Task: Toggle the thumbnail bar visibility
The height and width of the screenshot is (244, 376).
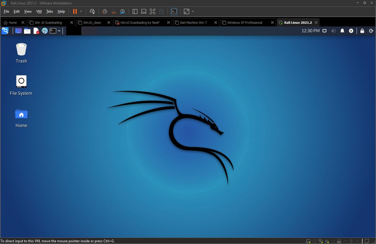Action: pos(143,11)
